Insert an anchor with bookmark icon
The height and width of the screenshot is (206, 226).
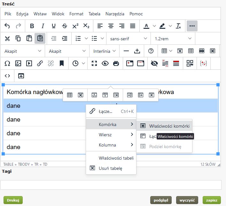pos(62,63)
